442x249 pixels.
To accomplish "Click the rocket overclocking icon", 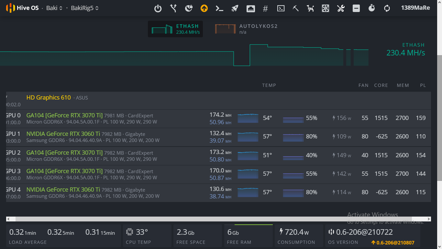I will point(235,8).
